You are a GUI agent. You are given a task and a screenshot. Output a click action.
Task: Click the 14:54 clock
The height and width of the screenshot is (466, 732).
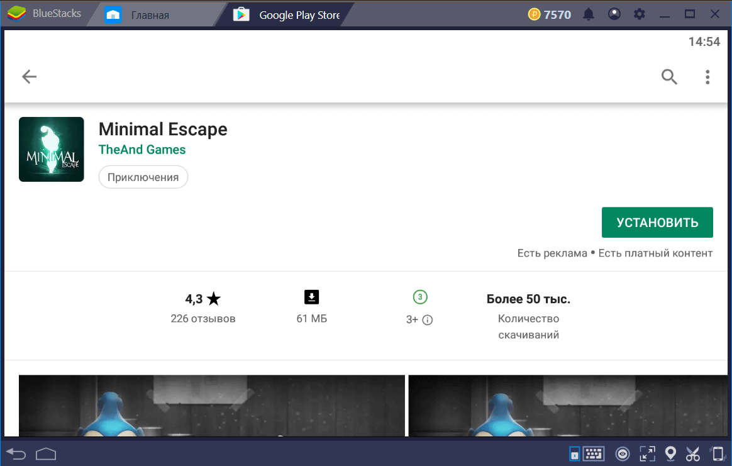(704, 42)
